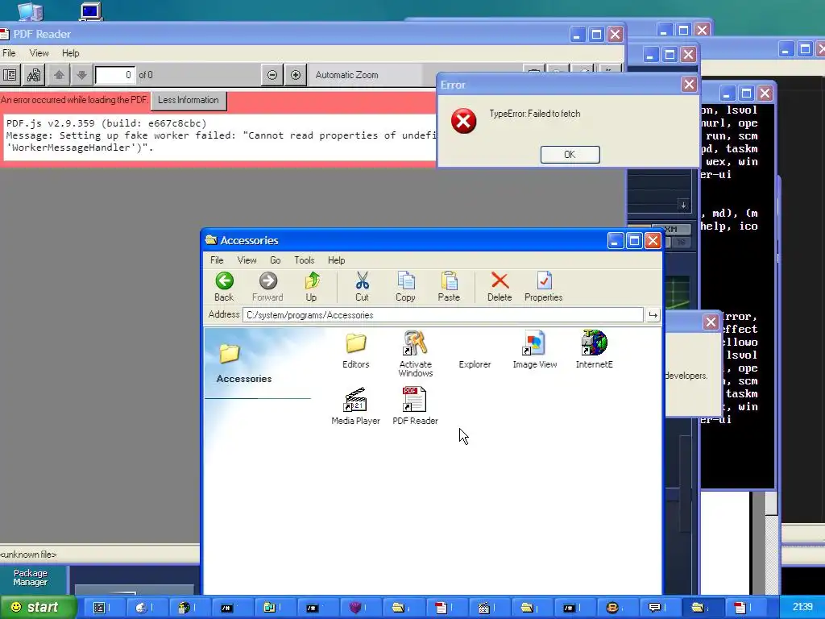The width and height of the screenshot is (825, 619).
Task: Click the globe taskbar icon
Action: coord(184,608)
